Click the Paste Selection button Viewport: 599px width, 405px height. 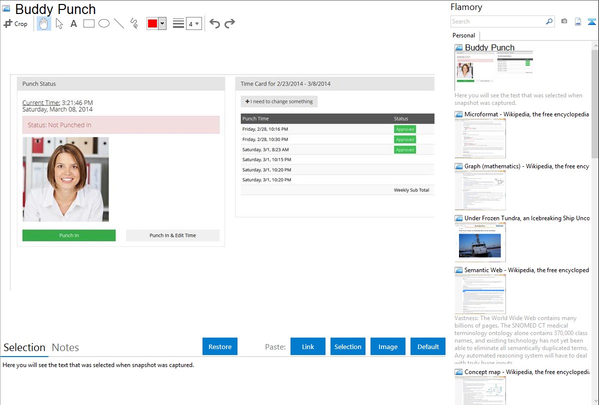tap(348, 347)
